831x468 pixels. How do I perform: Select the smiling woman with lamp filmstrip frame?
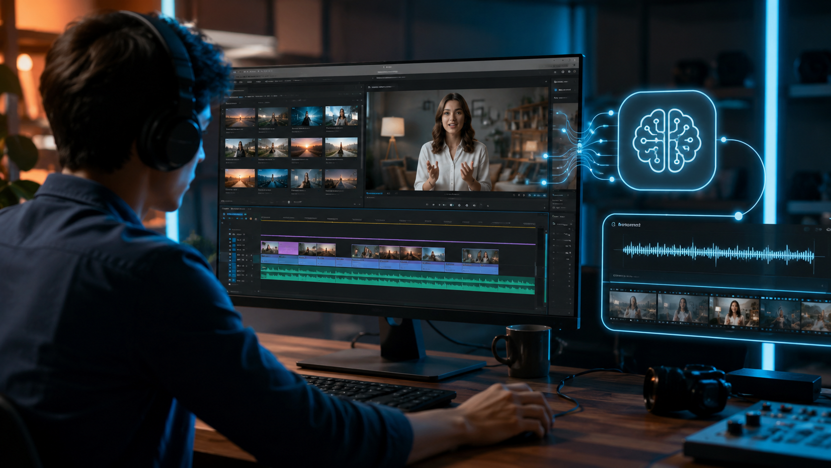coord(734,311)
